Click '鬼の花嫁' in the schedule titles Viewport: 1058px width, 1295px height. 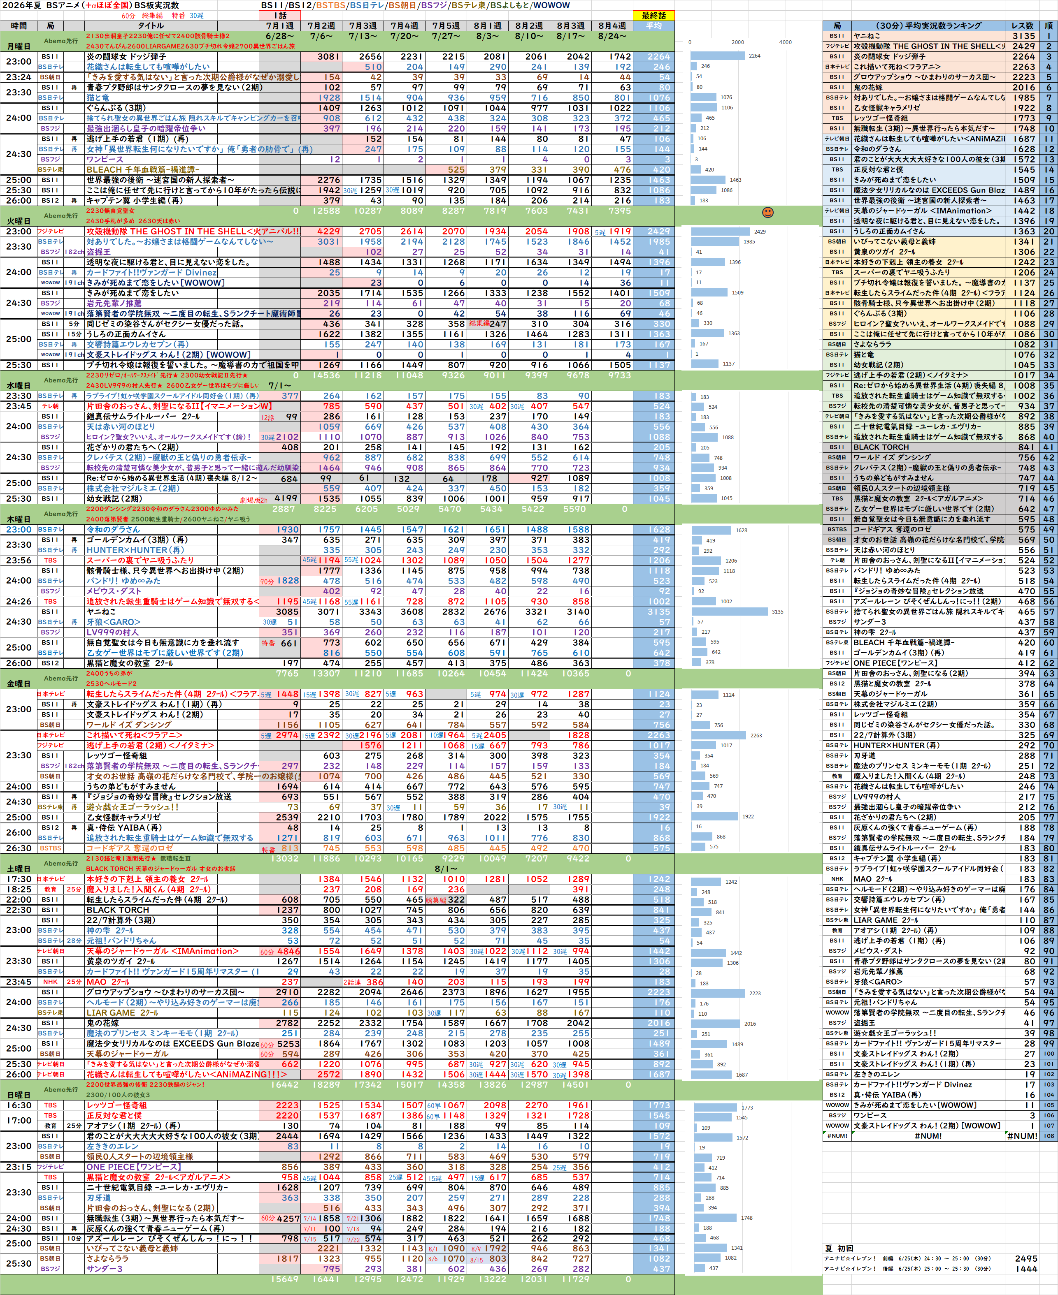[x=102, y=1023]
